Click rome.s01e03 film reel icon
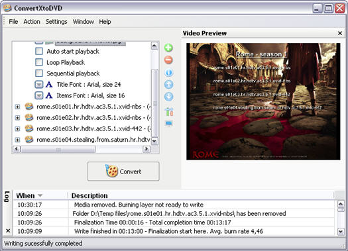Viewport: 348px width, 251px height. coord(29,128)
